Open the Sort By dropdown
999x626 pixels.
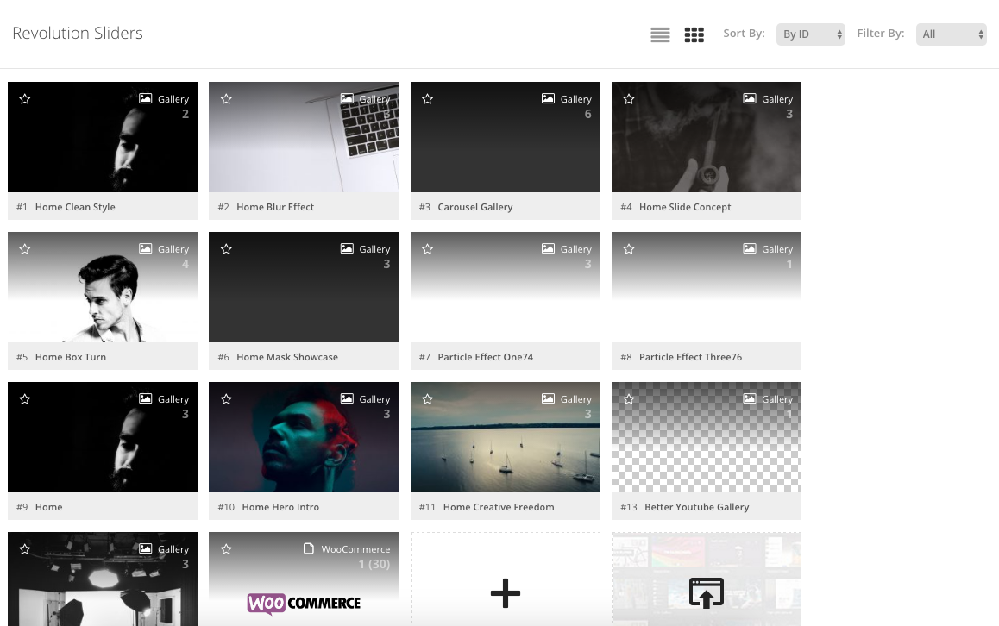[810, 34]
